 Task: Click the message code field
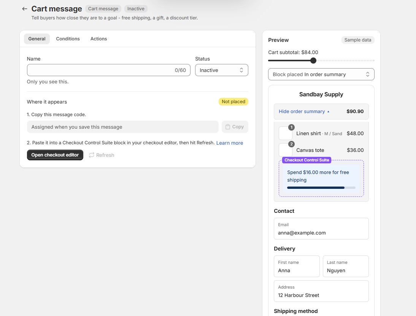coord(122,127)
